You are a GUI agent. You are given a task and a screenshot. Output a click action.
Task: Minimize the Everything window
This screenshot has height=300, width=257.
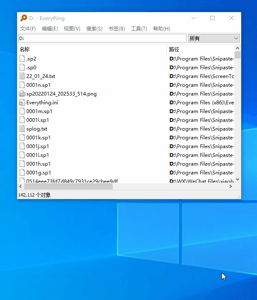194,18
